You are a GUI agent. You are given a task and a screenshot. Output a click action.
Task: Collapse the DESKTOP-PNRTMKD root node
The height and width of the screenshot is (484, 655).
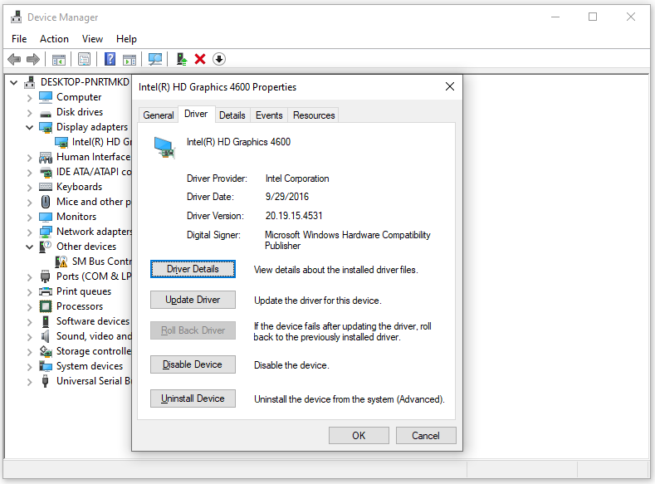pos(14,82)
